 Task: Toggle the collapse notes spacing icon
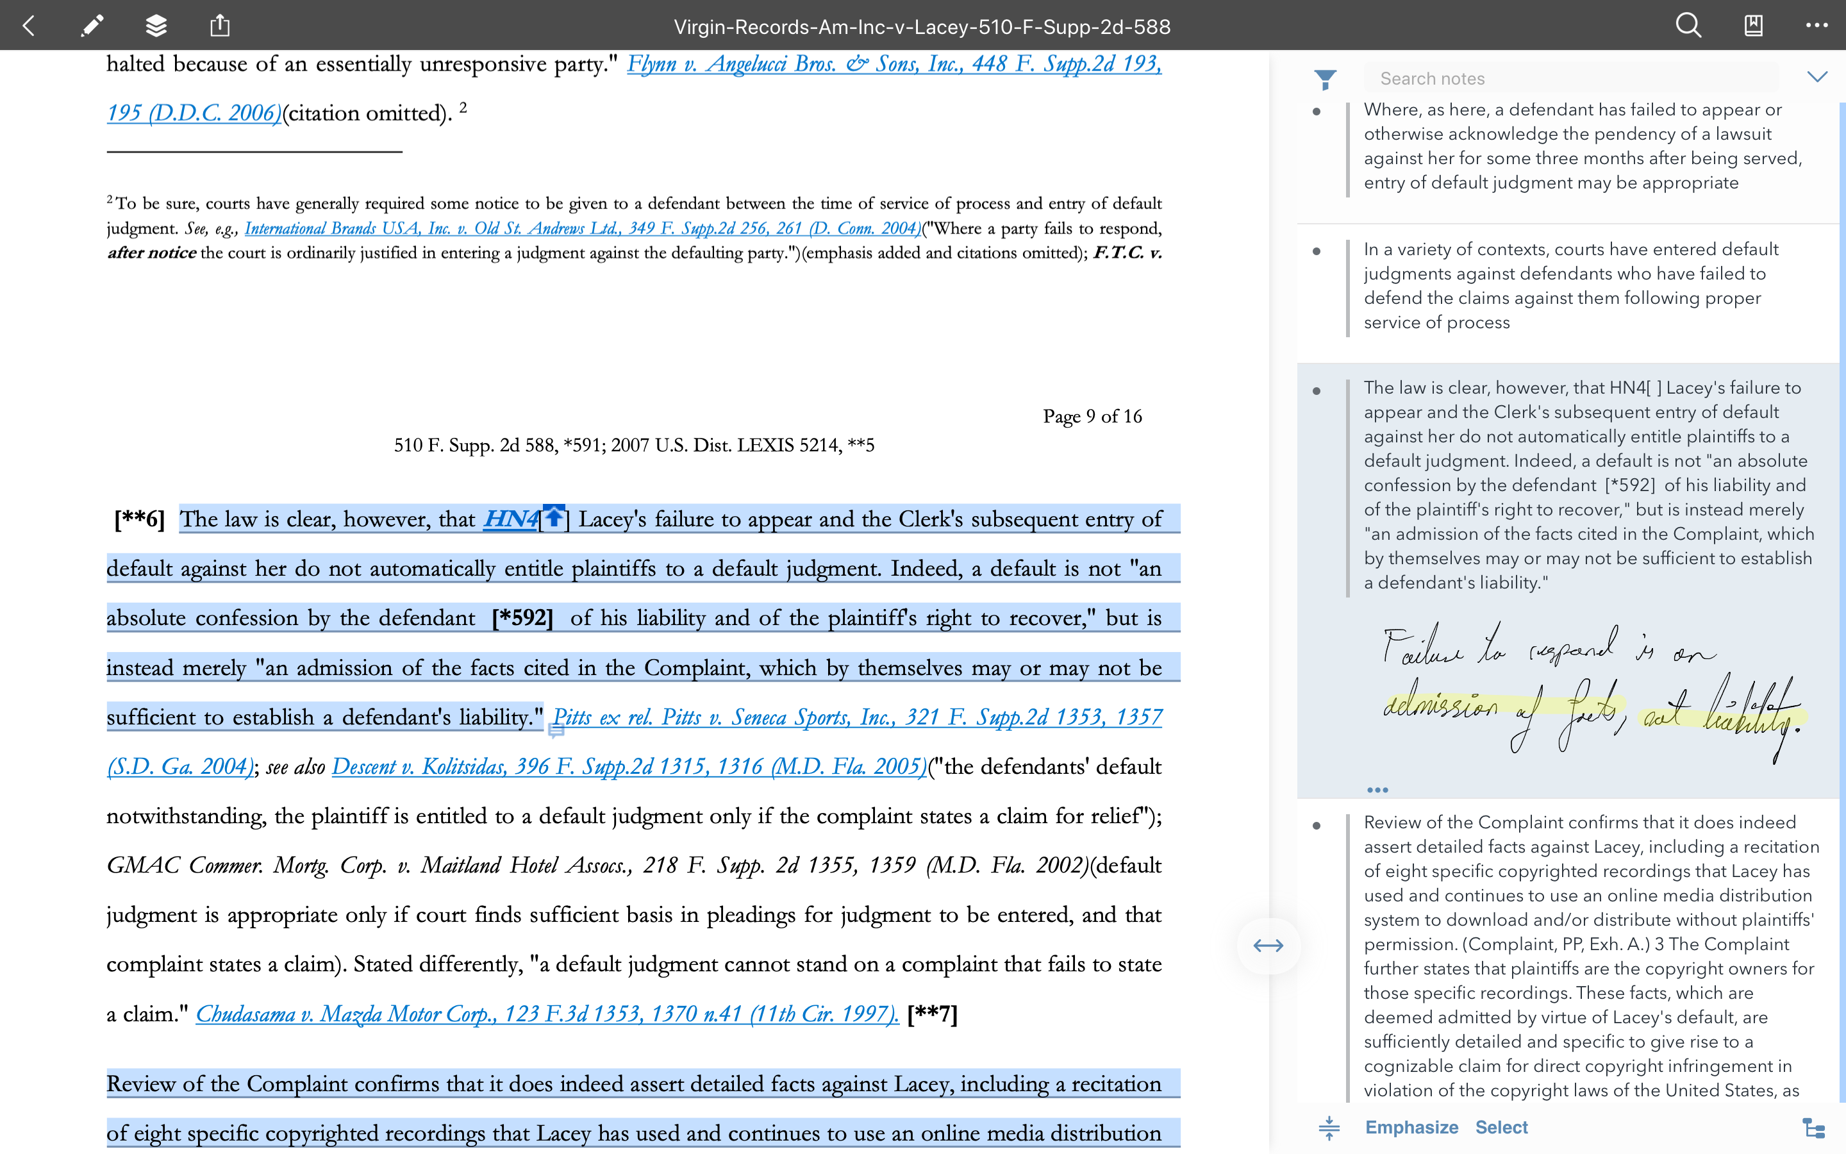[1329, 1127]
